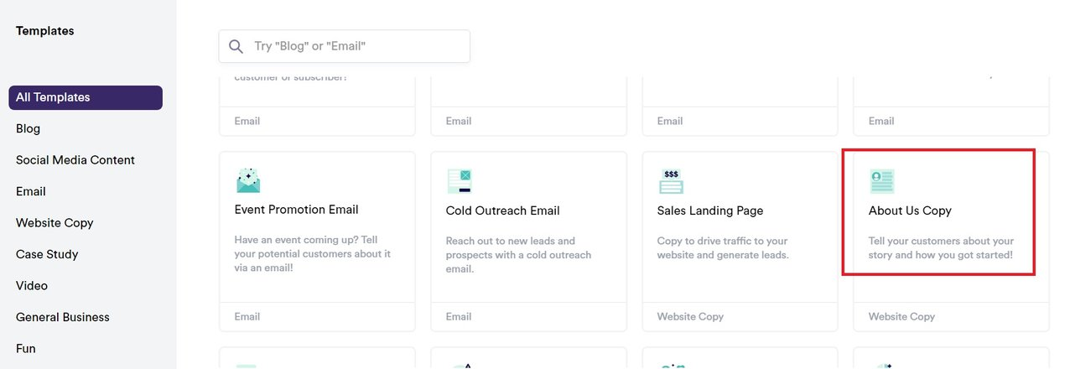Open Social Media Content category

pos(75,160)
